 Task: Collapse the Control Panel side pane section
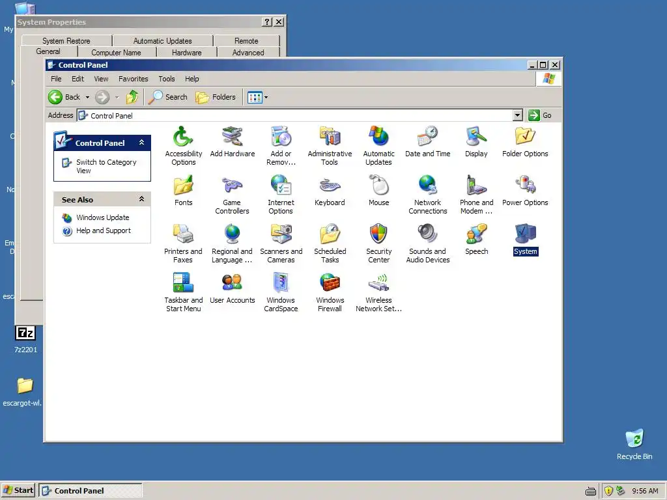141,143
